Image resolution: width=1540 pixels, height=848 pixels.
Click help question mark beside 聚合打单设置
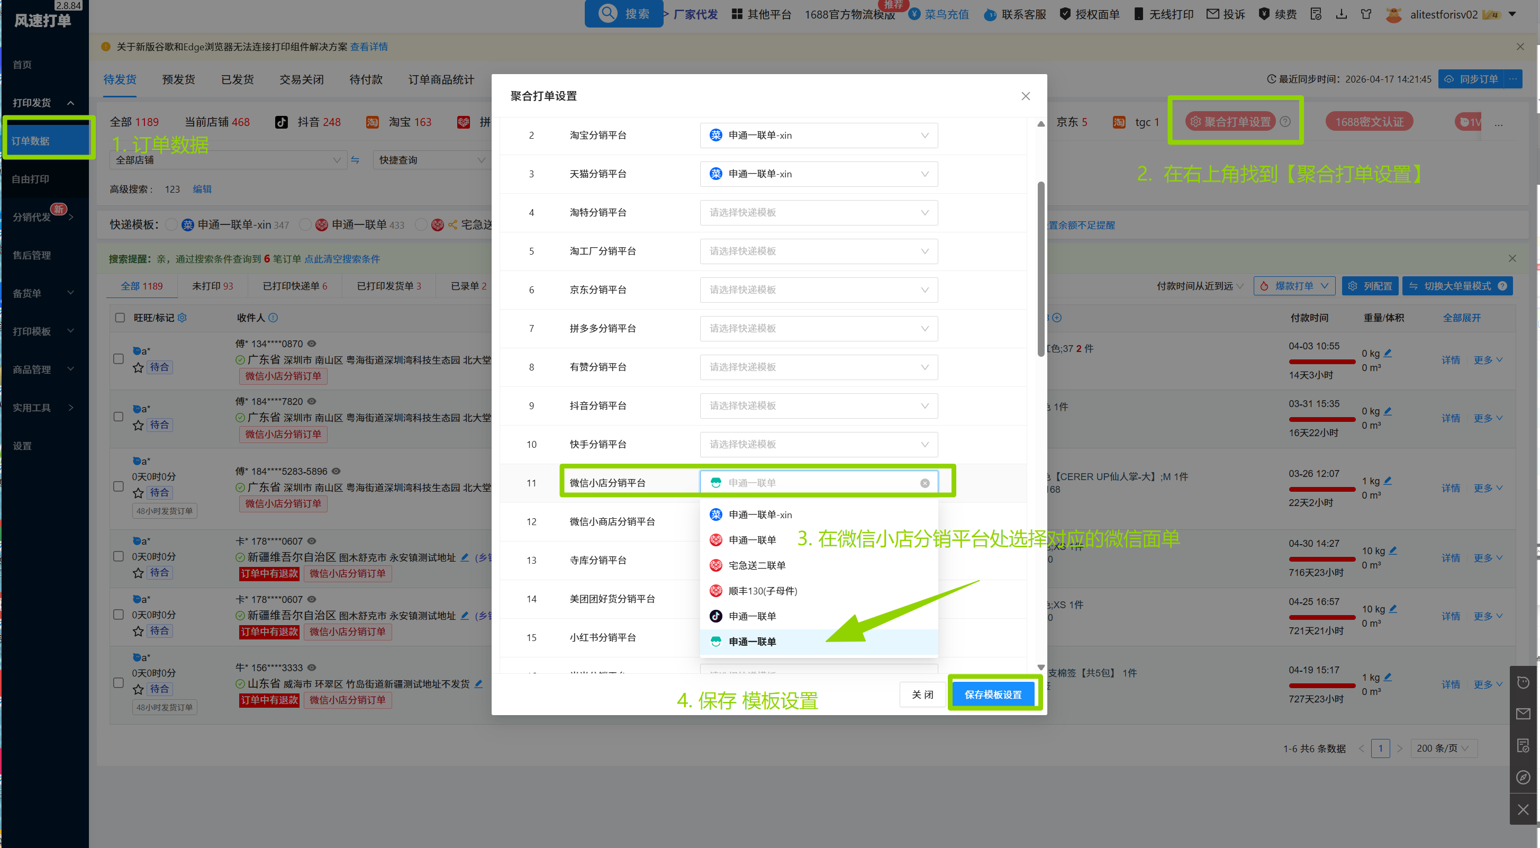point(1285,121)
